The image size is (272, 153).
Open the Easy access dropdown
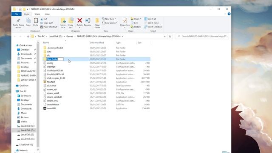click(x=110, y=23)
